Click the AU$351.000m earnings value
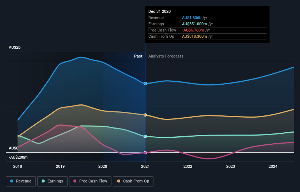 tap(194, 24)
